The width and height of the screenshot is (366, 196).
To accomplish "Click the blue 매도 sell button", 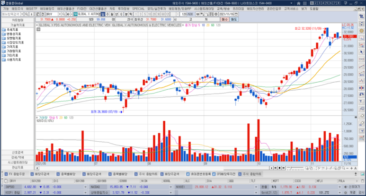I will [233, 19].
